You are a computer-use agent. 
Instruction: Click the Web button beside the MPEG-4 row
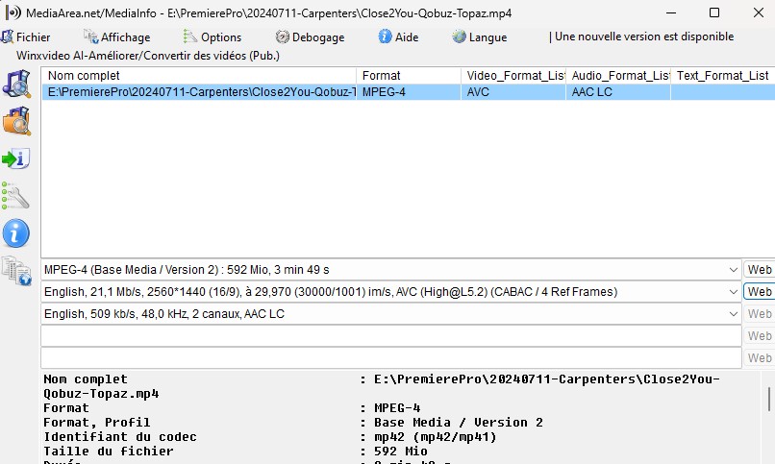pyautogui.click(x=760, y=270)
